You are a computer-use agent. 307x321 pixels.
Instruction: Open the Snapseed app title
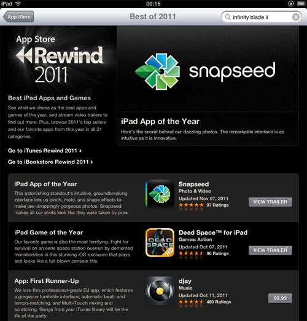(x=193, y=184)
